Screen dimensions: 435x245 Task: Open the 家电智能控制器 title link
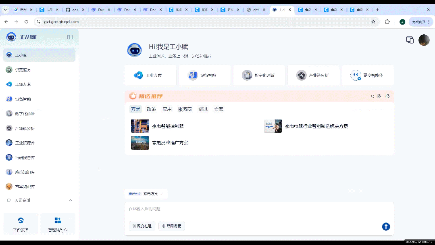coord(168,126)
